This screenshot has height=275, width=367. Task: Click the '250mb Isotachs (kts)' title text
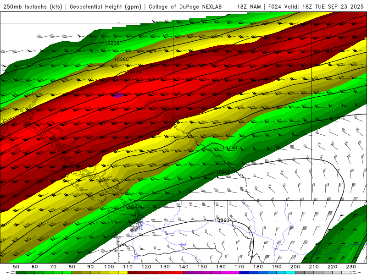[x=33, y=6]
